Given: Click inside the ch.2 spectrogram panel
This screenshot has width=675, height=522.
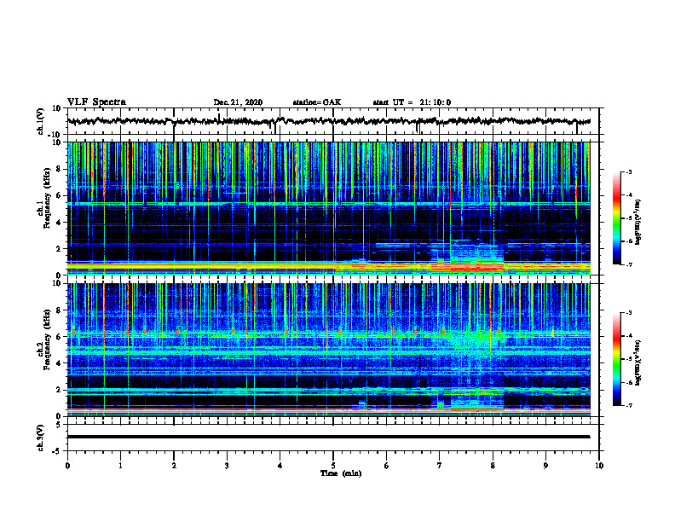Looking at the screenshot, I should pos(328,350).
